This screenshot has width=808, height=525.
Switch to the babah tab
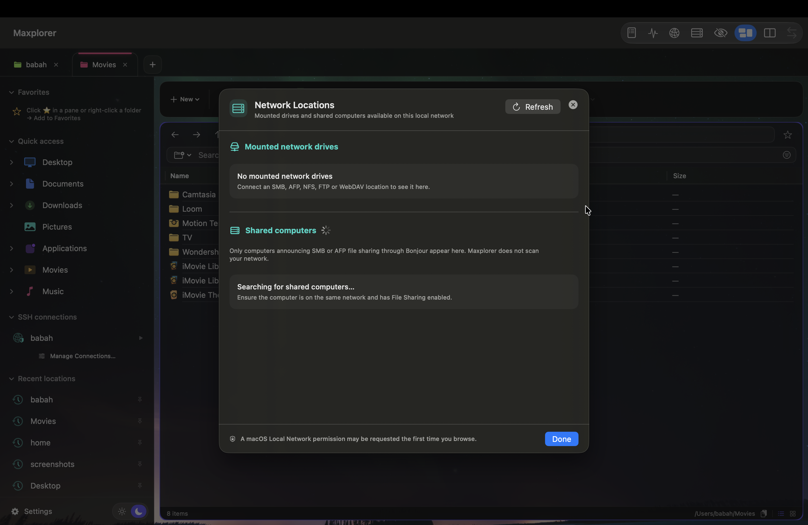[36, 65]
